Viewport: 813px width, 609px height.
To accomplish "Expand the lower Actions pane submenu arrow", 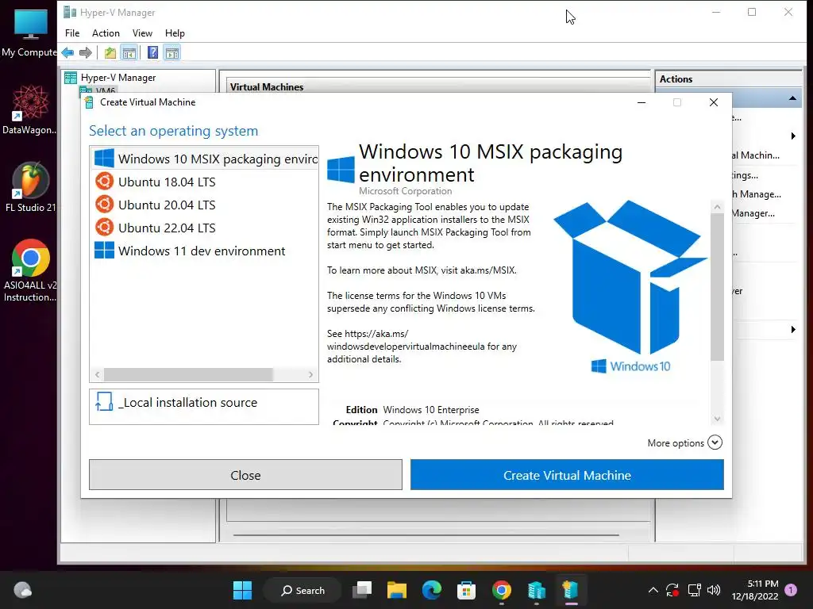I will pos(793,329).
